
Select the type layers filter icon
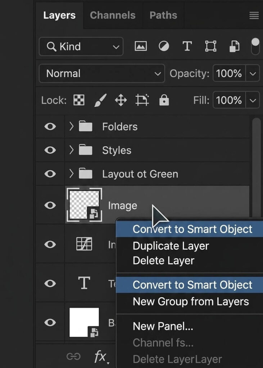[x=187, y=46]
